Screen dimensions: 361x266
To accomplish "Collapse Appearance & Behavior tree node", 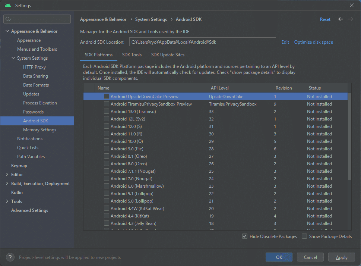I will (x=7, y=31).
